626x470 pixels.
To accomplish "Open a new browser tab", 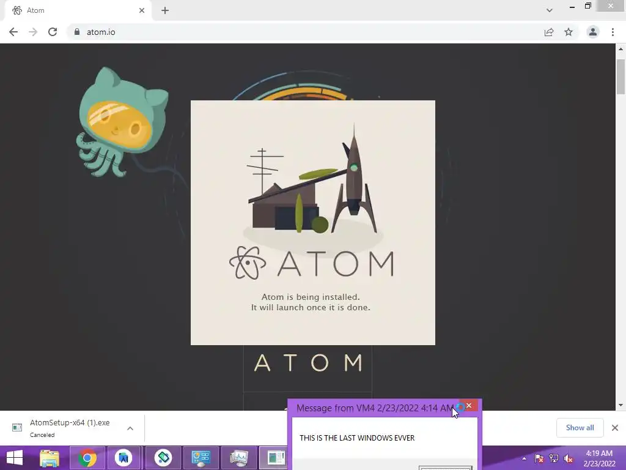I will pyautogui.click(x=165, y=10).
